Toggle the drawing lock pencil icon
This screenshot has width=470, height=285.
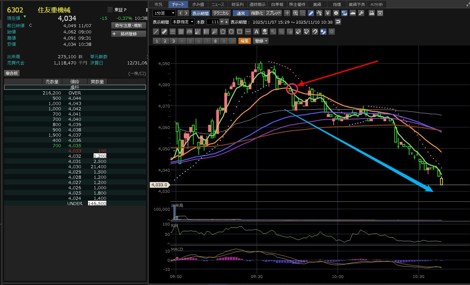[x=323, y=32]
